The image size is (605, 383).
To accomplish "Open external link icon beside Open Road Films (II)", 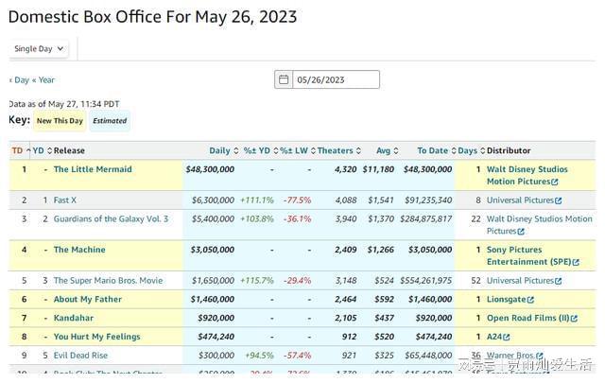I will click(x=574, y=318).
